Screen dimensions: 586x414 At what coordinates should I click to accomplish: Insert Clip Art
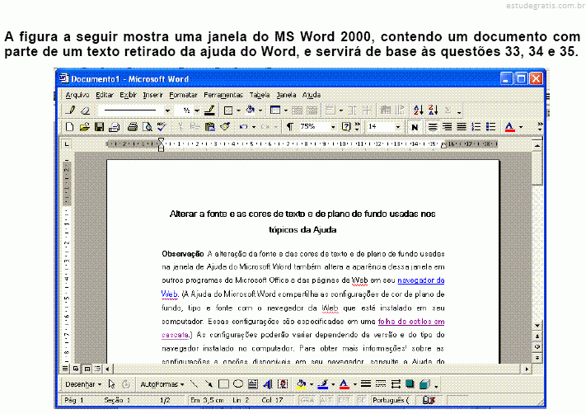283,384
